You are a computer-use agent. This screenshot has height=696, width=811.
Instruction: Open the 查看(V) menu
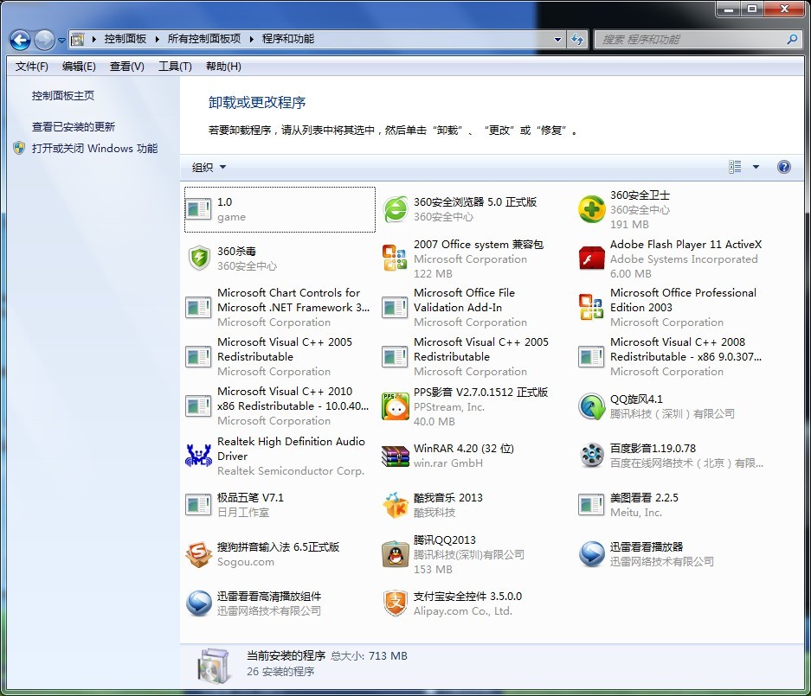[126, 66]
